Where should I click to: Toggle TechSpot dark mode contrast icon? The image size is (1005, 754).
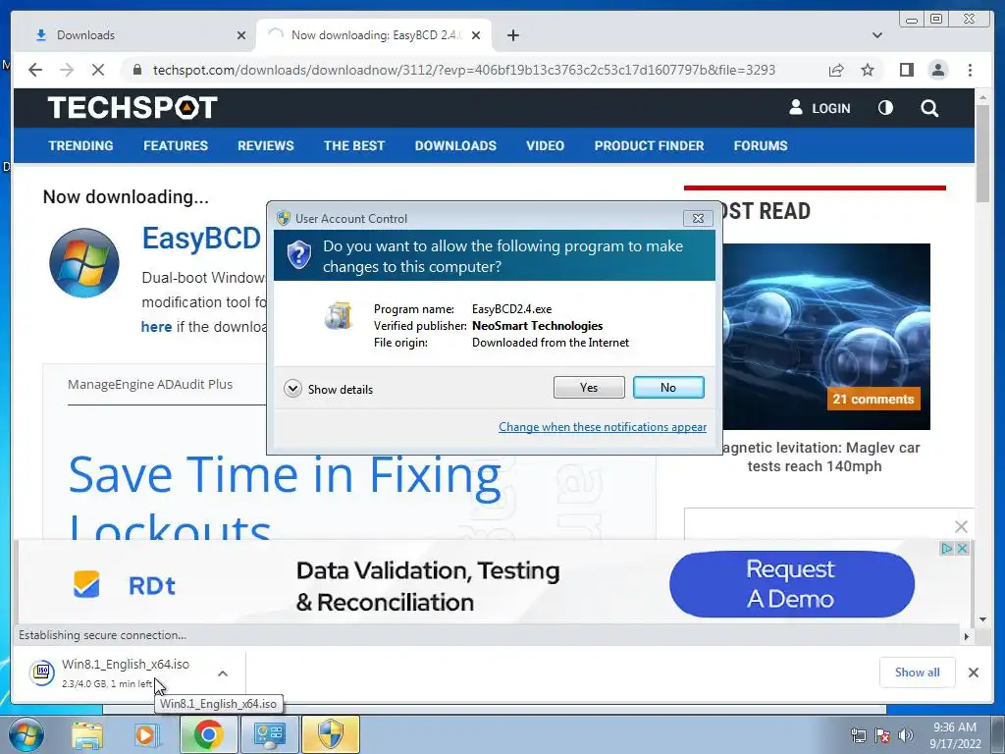885,108
